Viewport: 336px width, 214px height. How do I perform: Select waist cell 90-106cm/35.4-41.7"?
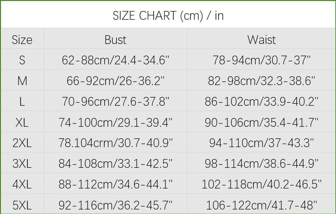point(261,122)
